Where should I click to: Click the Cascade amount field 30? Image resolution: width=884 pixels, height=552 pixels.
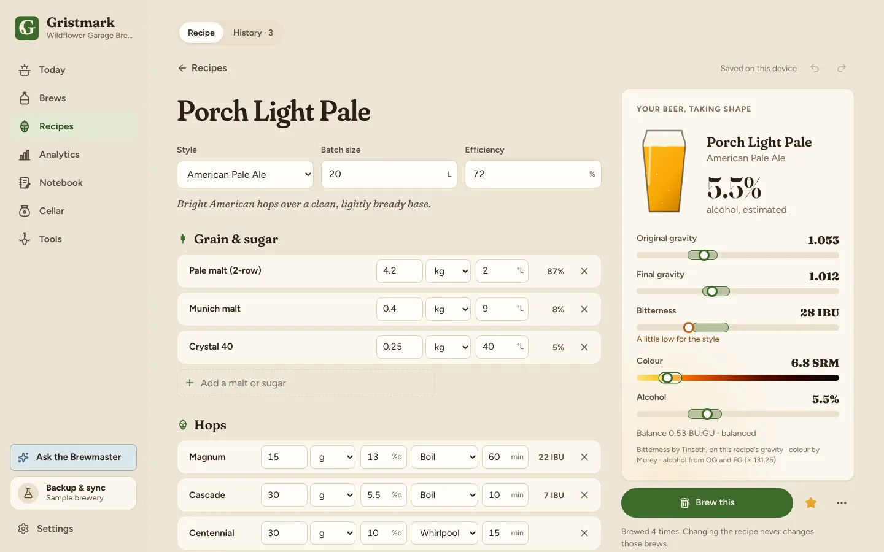tap(284, 495)
